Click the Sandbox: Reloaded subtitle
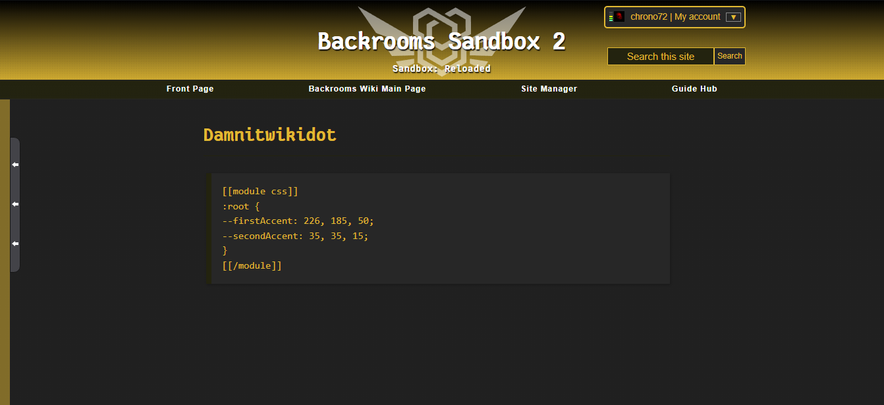884x405 pixels. 441,68
